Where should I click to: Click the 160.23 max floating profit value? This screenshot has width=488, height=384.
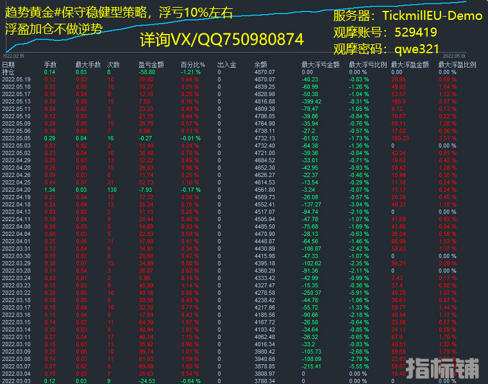pyautogui.click(x=400, y=138)
